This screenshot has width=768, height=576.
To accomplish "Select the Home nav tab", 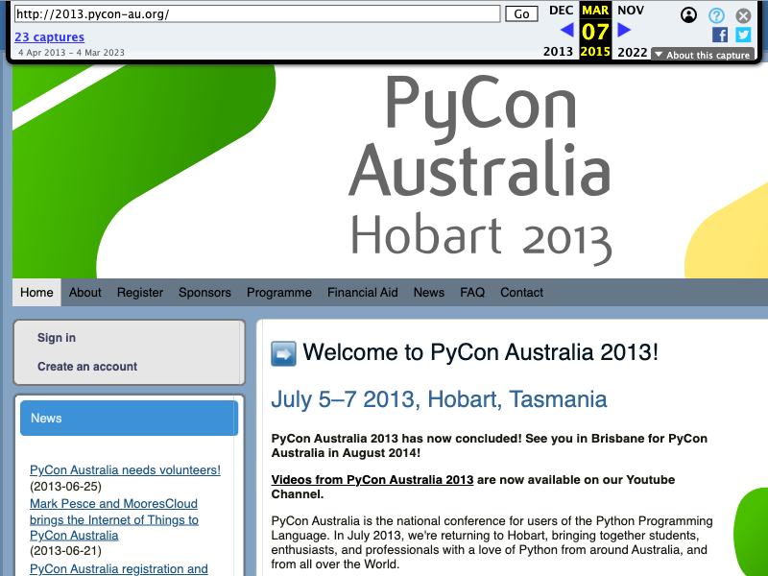I will pos(36,293).
